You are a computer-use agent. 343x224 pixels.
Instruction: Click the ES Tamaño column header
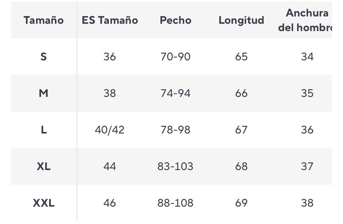(x=110, y=20)
